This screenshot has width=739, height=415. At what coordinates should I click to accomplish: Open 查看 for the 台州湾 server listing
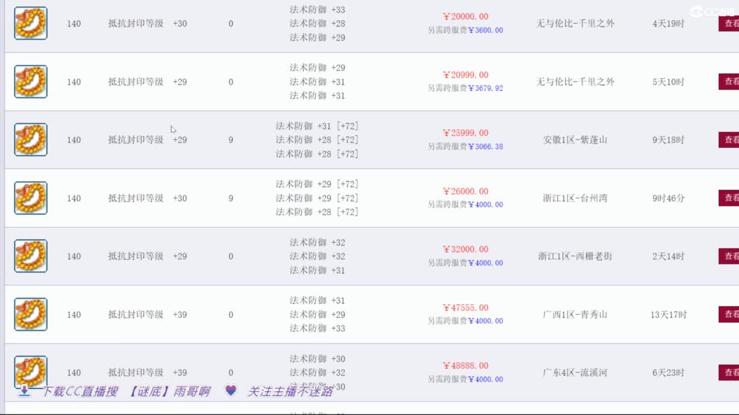tap(729, 198)
